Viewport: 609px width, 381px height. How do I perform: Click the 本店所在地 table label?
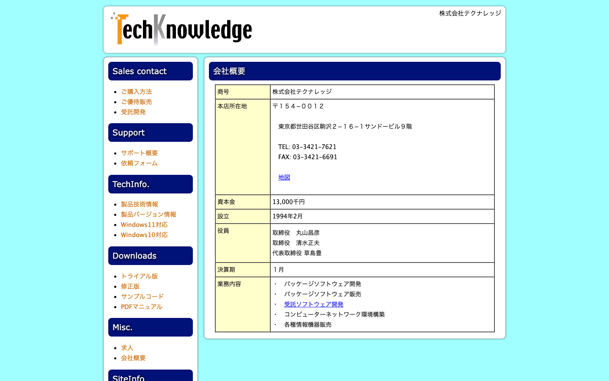232,106
